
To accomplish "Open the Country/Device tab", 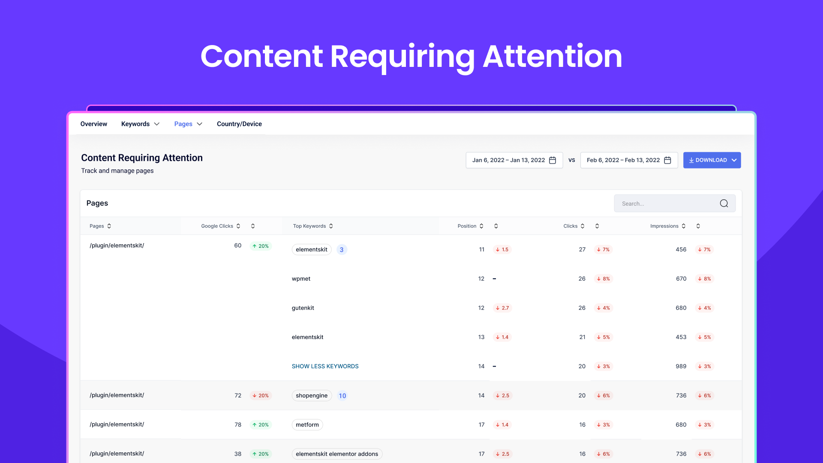I will (239, 124).
